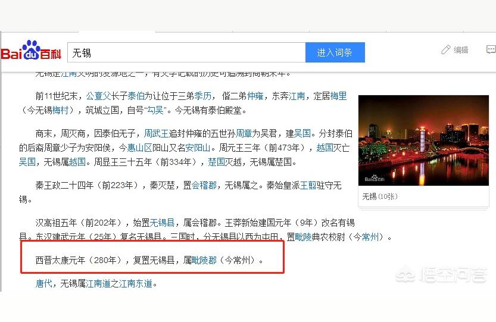Open the 江南东道 link
The width and height of the screenshot is (496, 322).
tap(135, 284)
